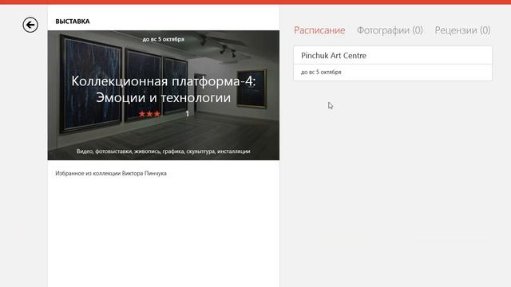Open the Рецензии (0) tab
Viewport: 511px width, 287px height.
tap(462, 30)
